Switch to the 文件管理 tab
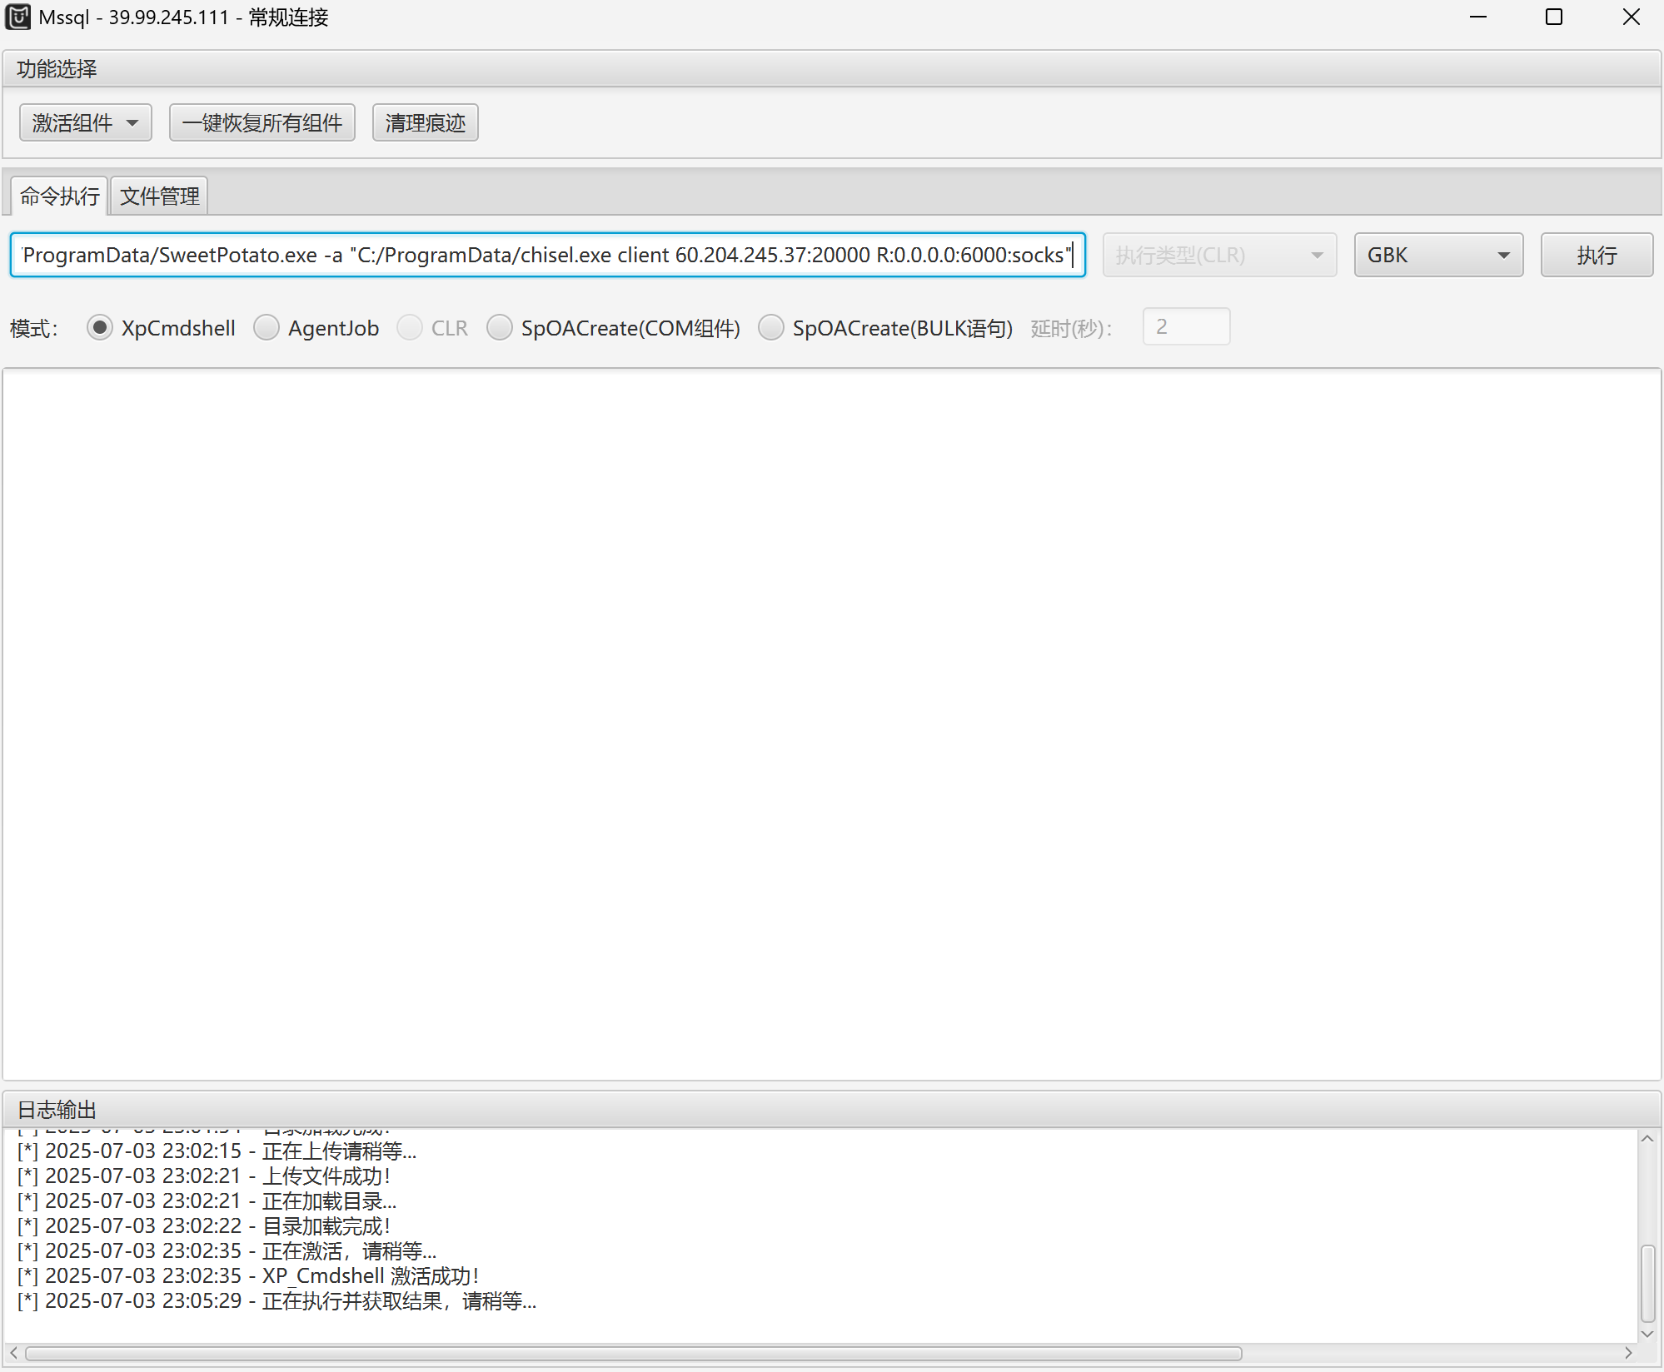Image resolution: width=1664 pixels, height=1372 pixels. [x=159, y=196]
